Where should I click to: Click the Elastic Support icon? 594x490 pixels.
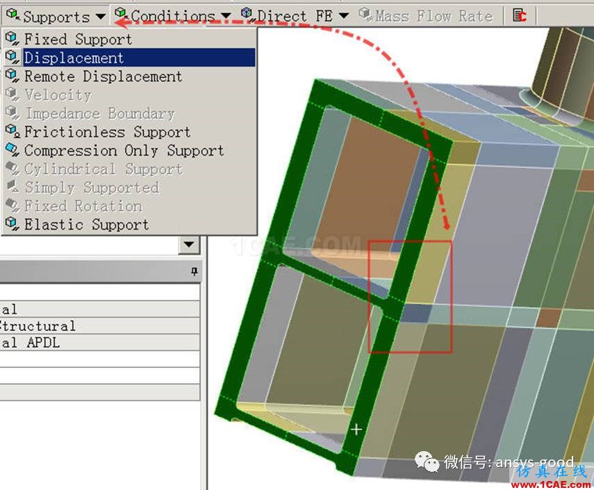12,224
